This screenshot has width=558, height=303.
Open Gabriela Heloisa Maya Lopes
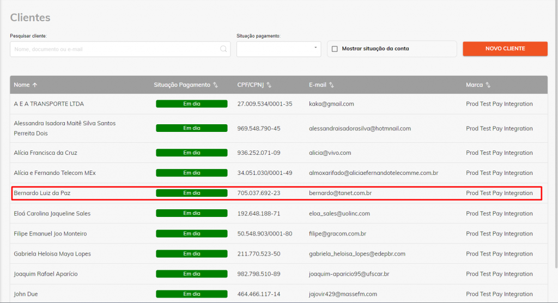(x=52, y=254)
